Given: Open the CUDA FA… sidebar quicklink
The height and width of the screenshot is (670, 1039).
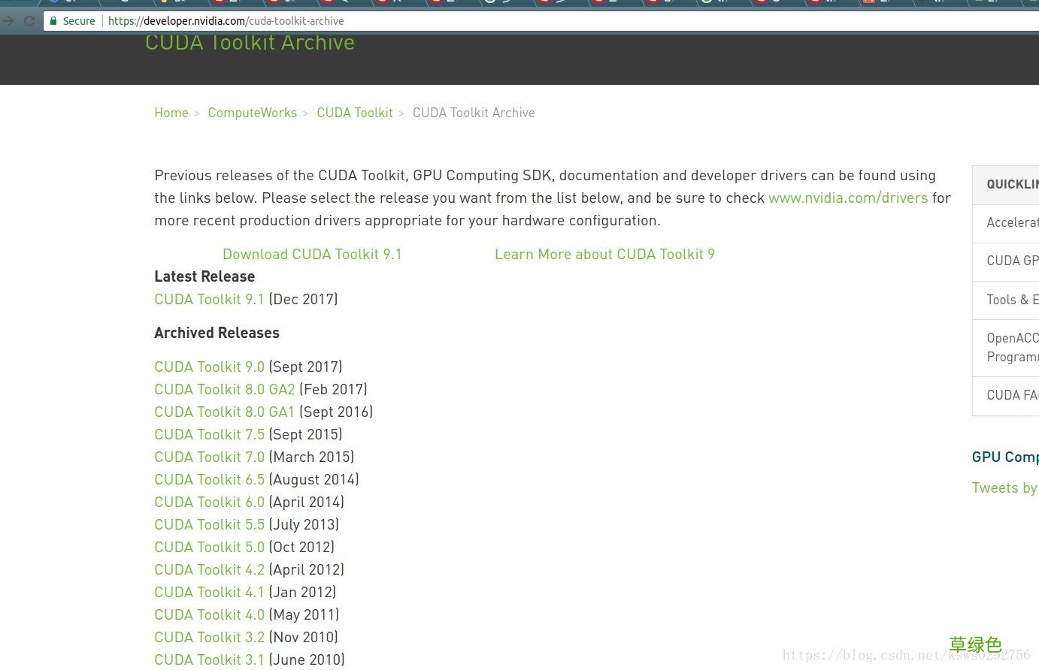Looking at the screenshot, I should [x=1013, y=396].
